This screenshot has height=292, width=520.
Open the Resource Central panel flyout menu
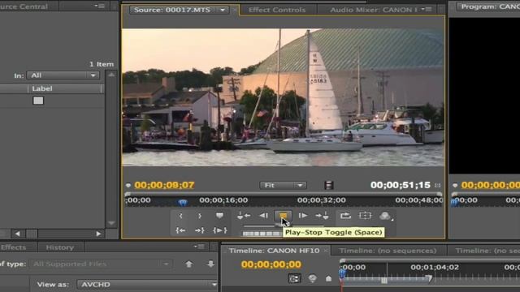point(99,6)
